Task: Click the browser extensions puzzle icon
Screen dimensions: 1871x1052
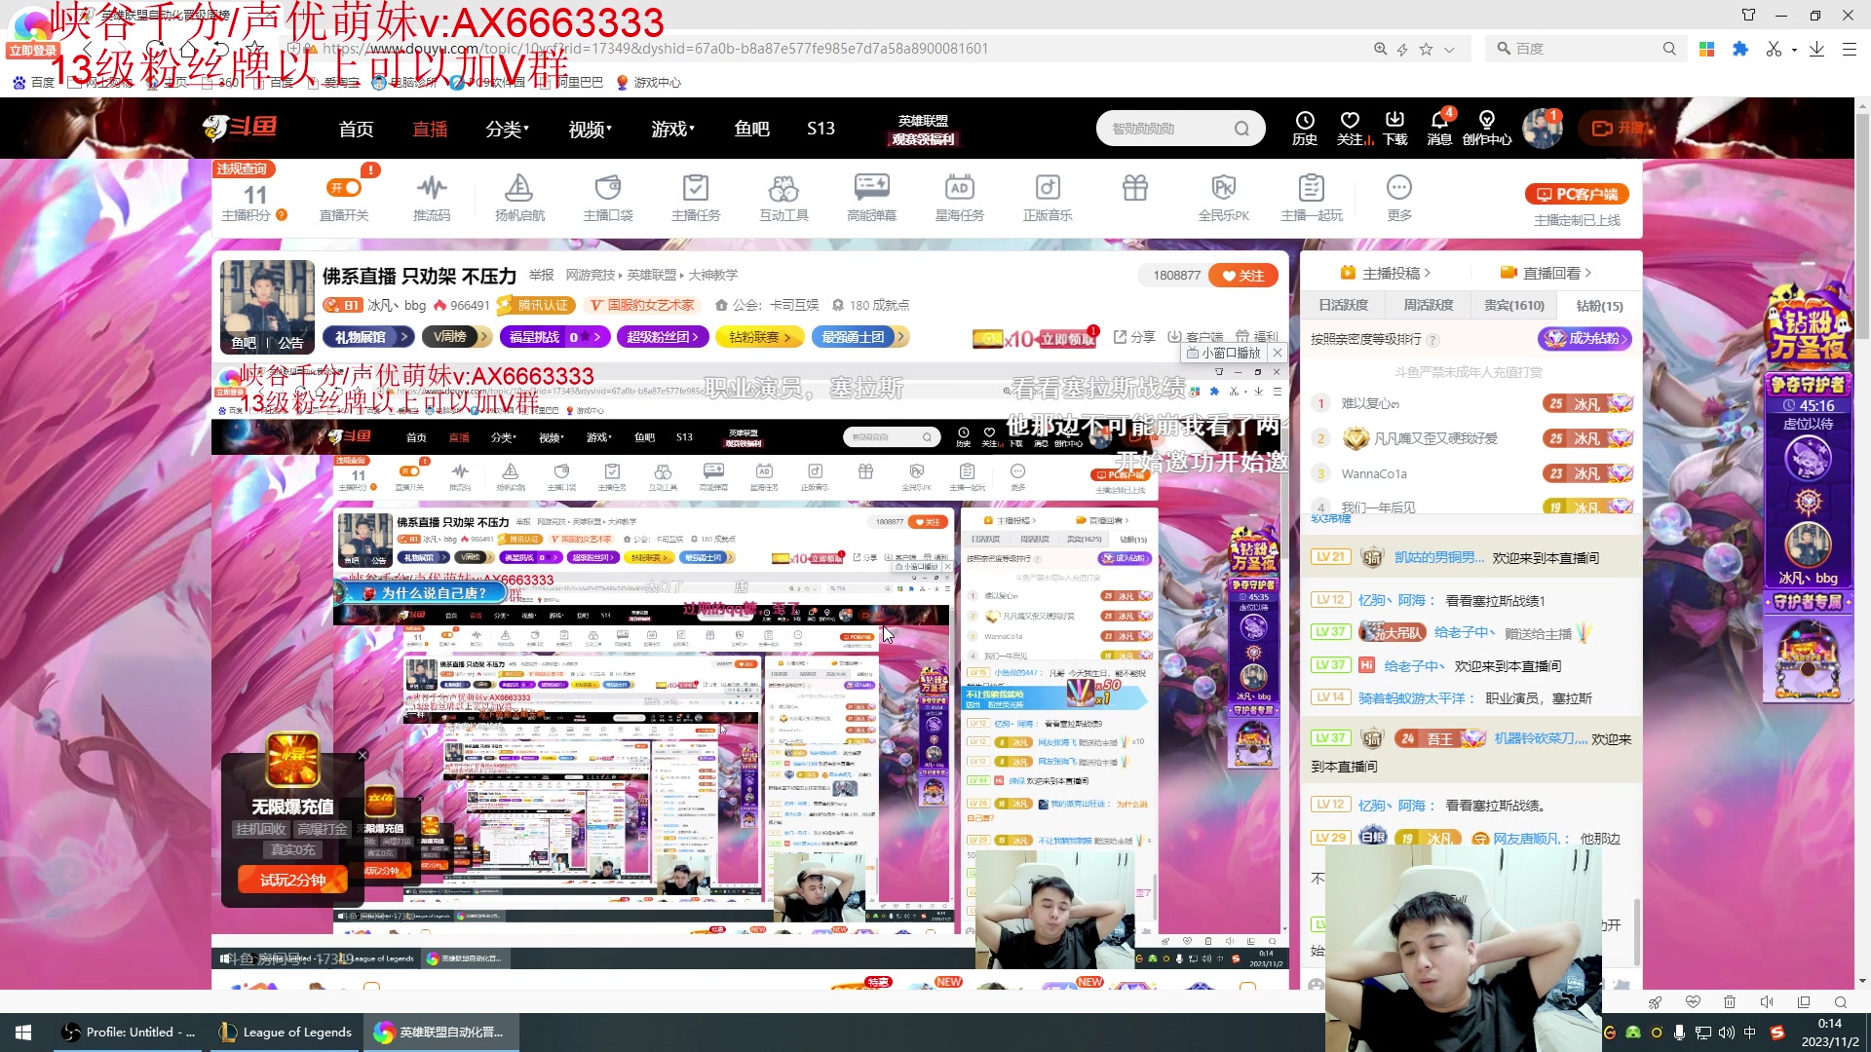Action: click(x=1740, y=49)
